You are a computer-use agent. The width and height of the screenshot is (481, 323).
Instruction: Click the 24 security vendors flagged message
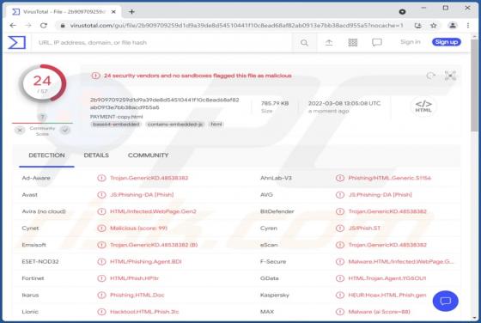coord(198,76)
